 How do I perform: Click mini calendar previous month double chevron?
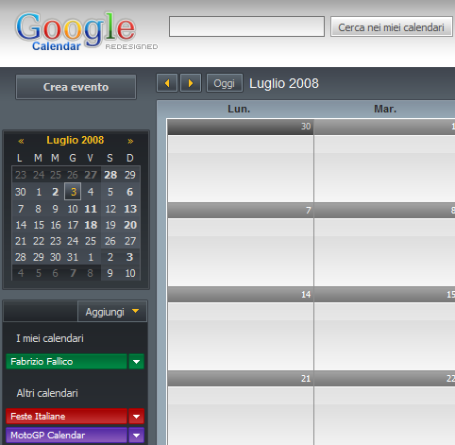21,141
